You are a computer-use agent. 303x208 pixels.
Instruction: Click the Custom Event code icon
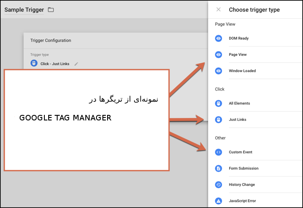[x=219, y=152]
